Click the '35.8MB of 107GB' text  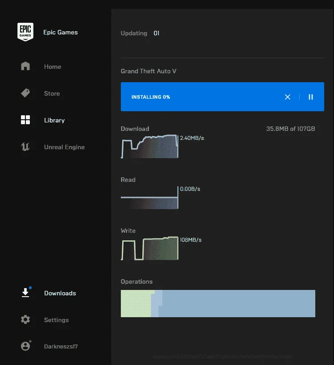(291, 129)
